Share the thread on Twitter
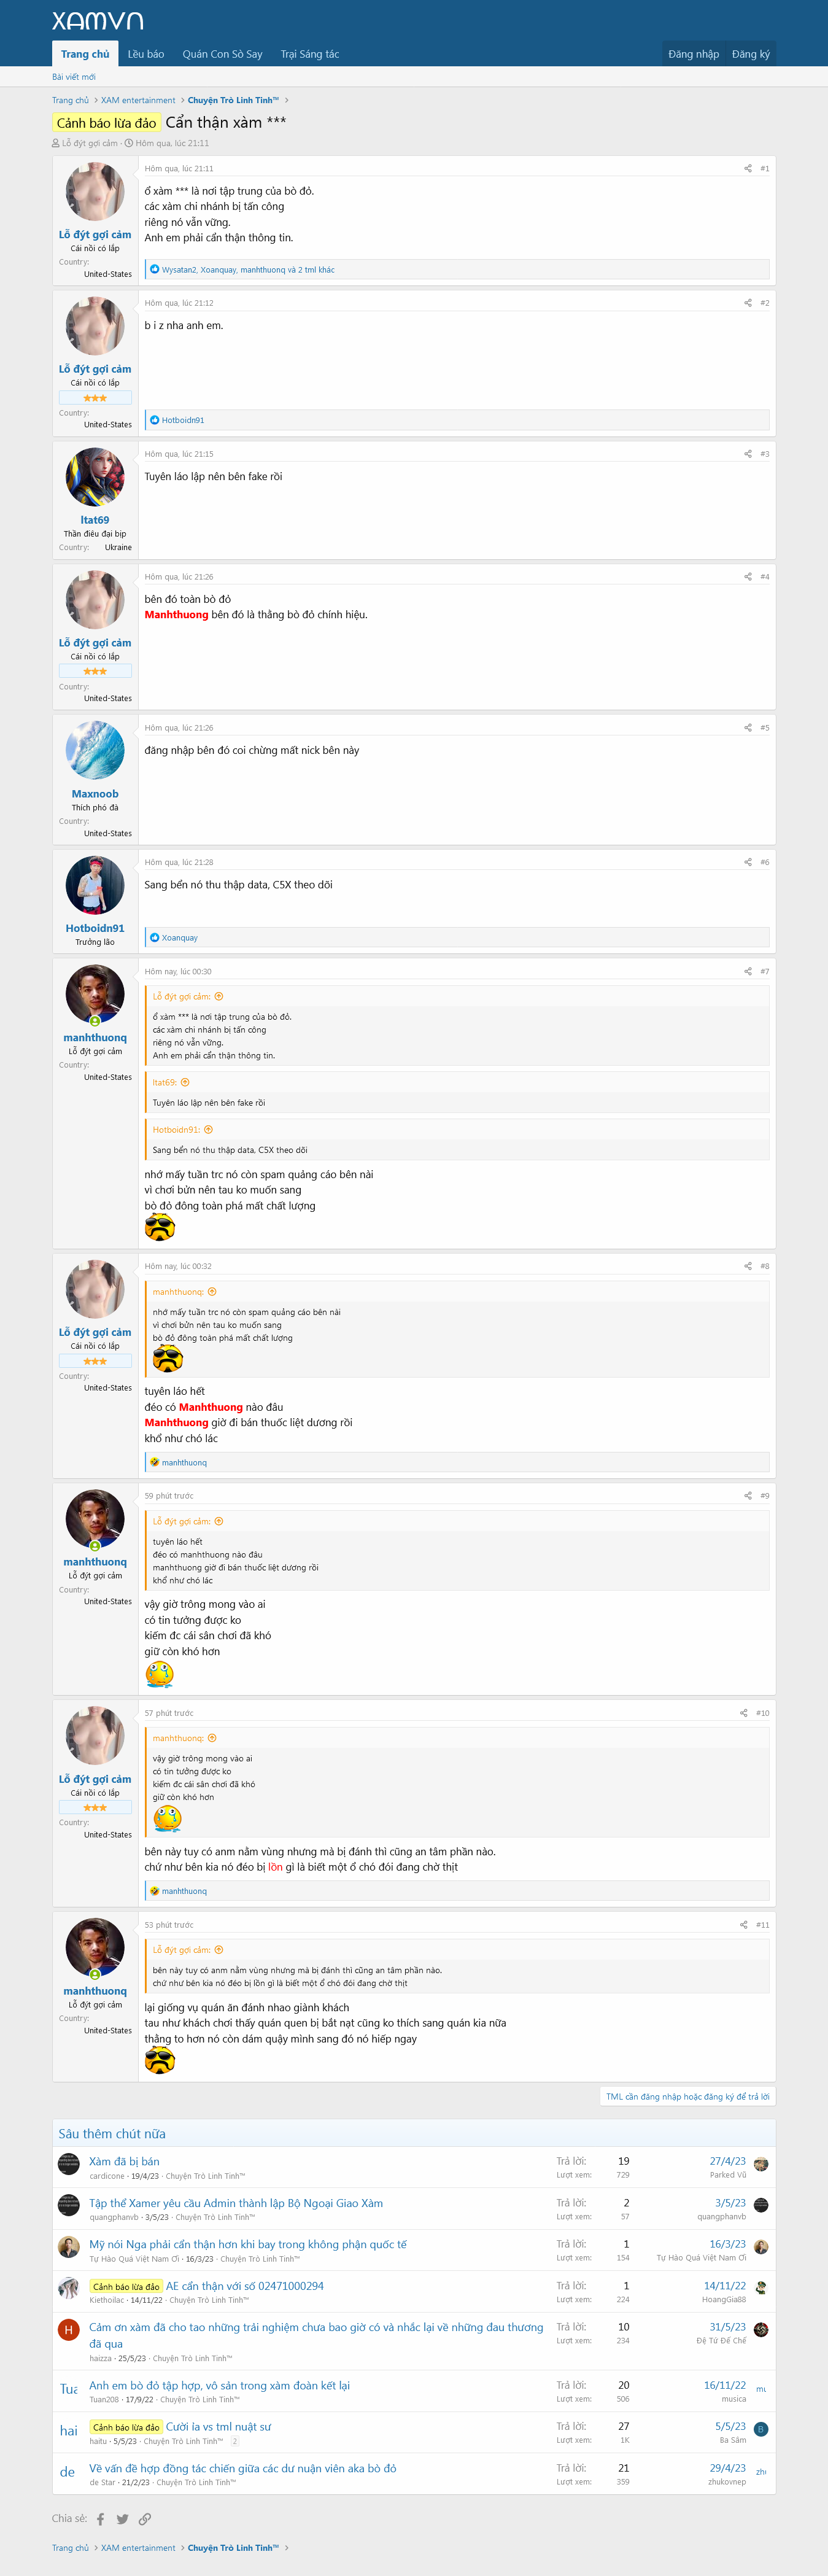Image resolution: width=828 pixels, height=2576 pixels. pos(122,2519)
